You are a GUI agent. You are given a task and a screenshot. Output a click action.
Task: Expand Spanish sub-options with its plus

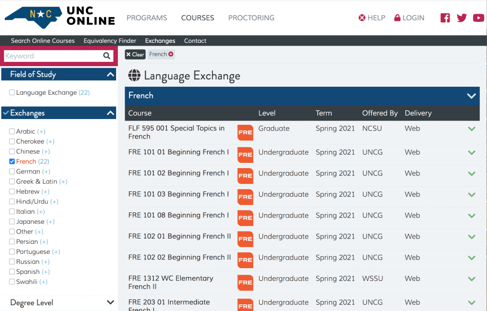tap(46, 272)
